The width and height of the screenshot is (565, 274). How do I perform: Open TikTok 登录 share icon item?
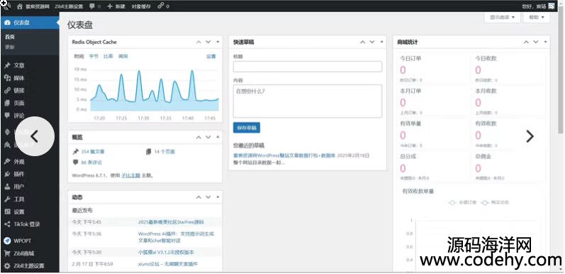tap(7, 224)
